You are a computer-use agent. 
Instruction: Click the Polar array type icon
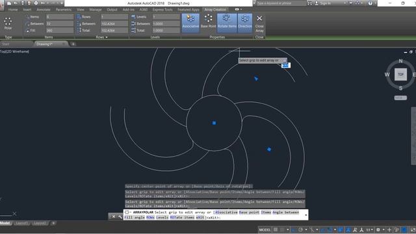8,23
